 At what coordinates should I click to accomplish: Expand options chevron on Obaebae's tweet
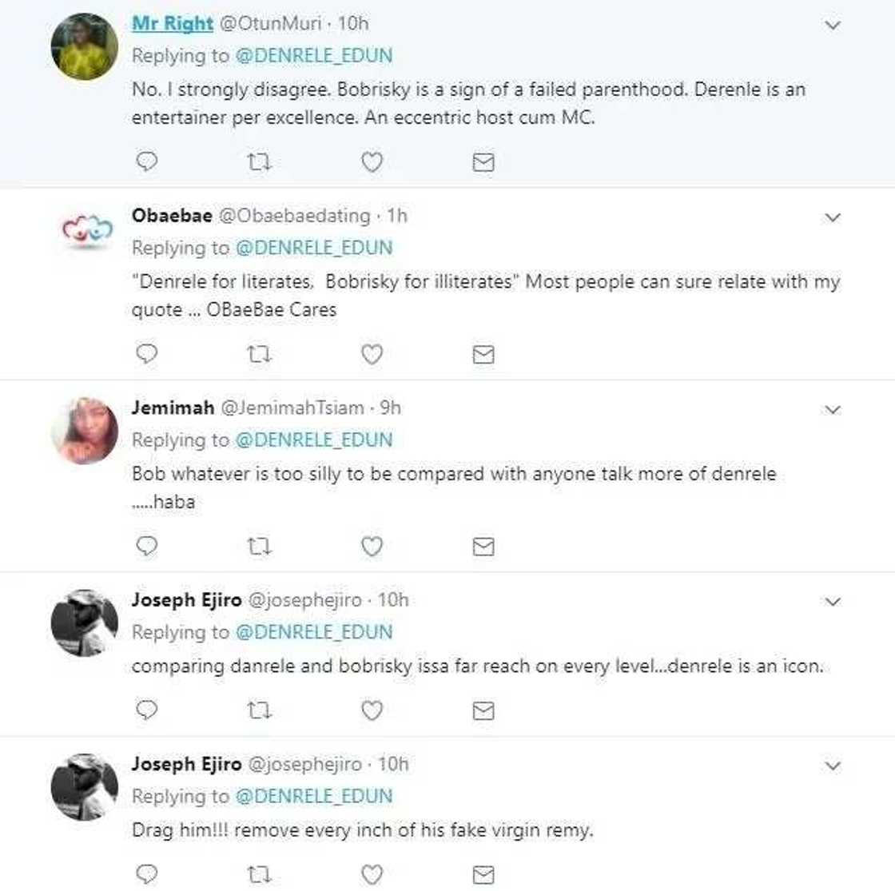pos(833,217)
